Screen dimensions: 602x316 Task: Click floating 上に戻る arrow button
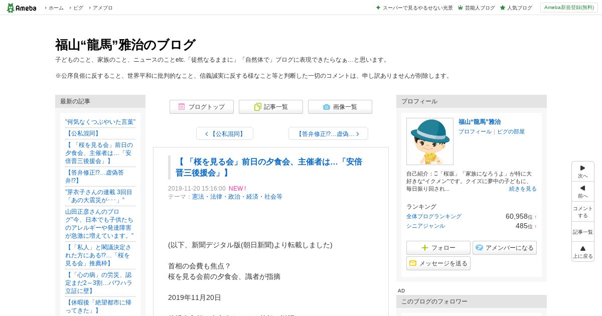pyautogui.click(x=583, y=252)
